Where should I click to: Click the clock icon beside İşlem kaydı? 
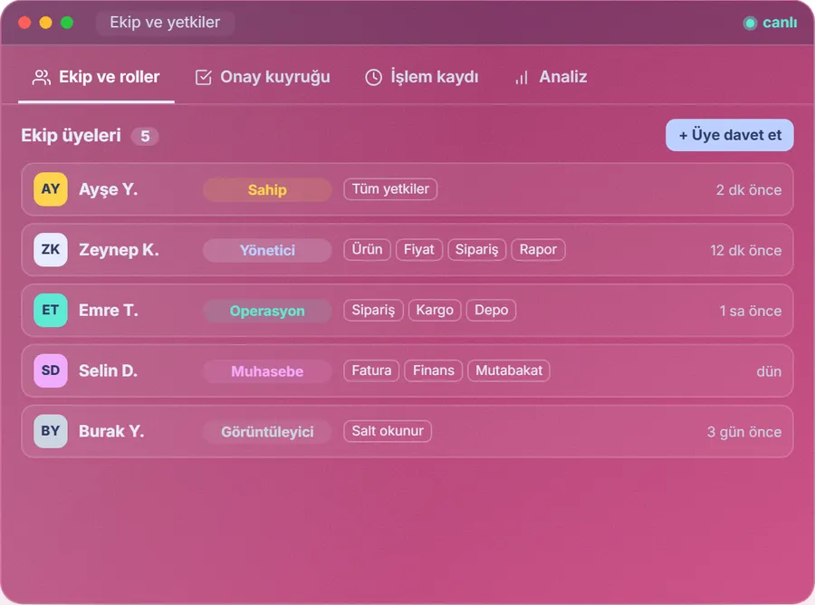tap(373, 78)
